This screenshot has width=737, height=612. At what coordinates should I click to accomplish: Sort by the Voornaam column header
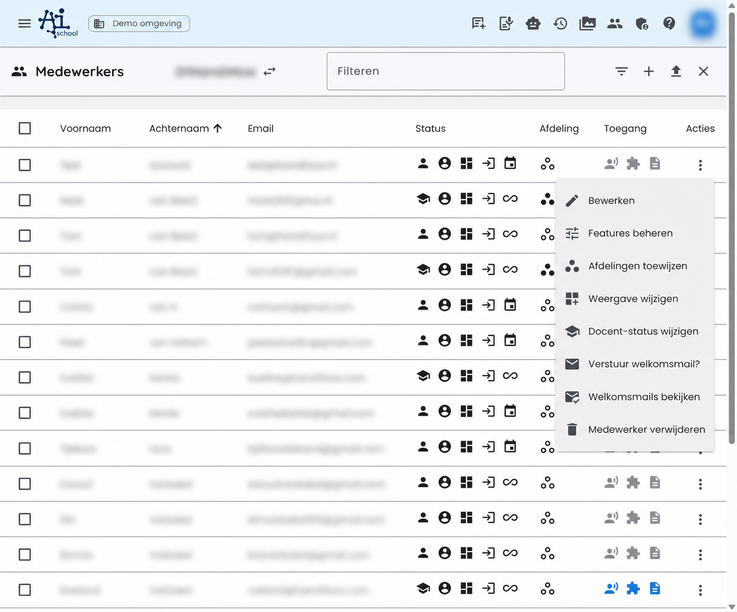click(x=85, y=129)
